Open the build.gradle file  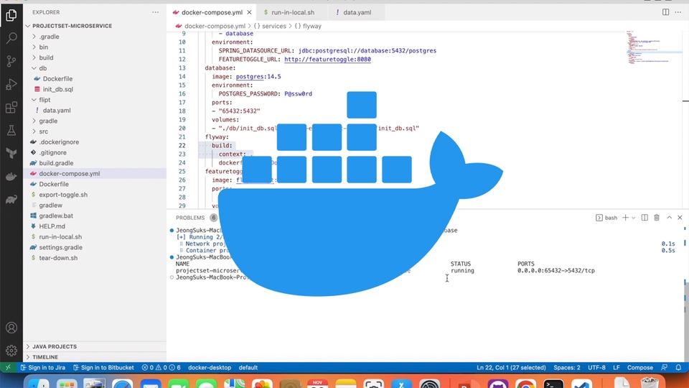(x=56, y=163)
